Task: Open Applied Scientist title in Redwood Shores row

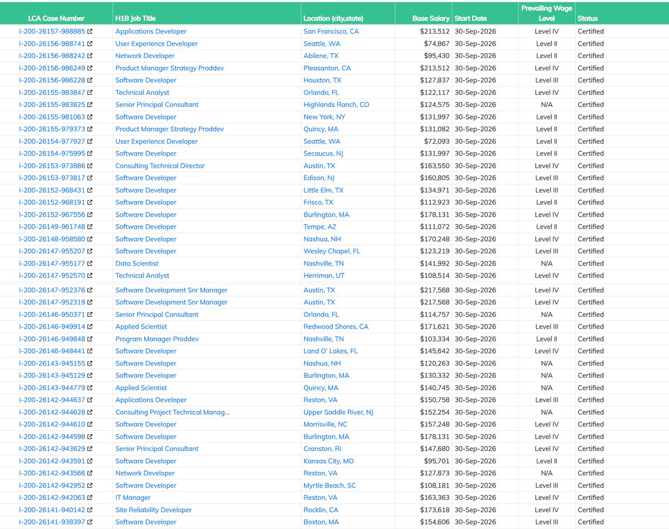Action: tap(141, 326)
